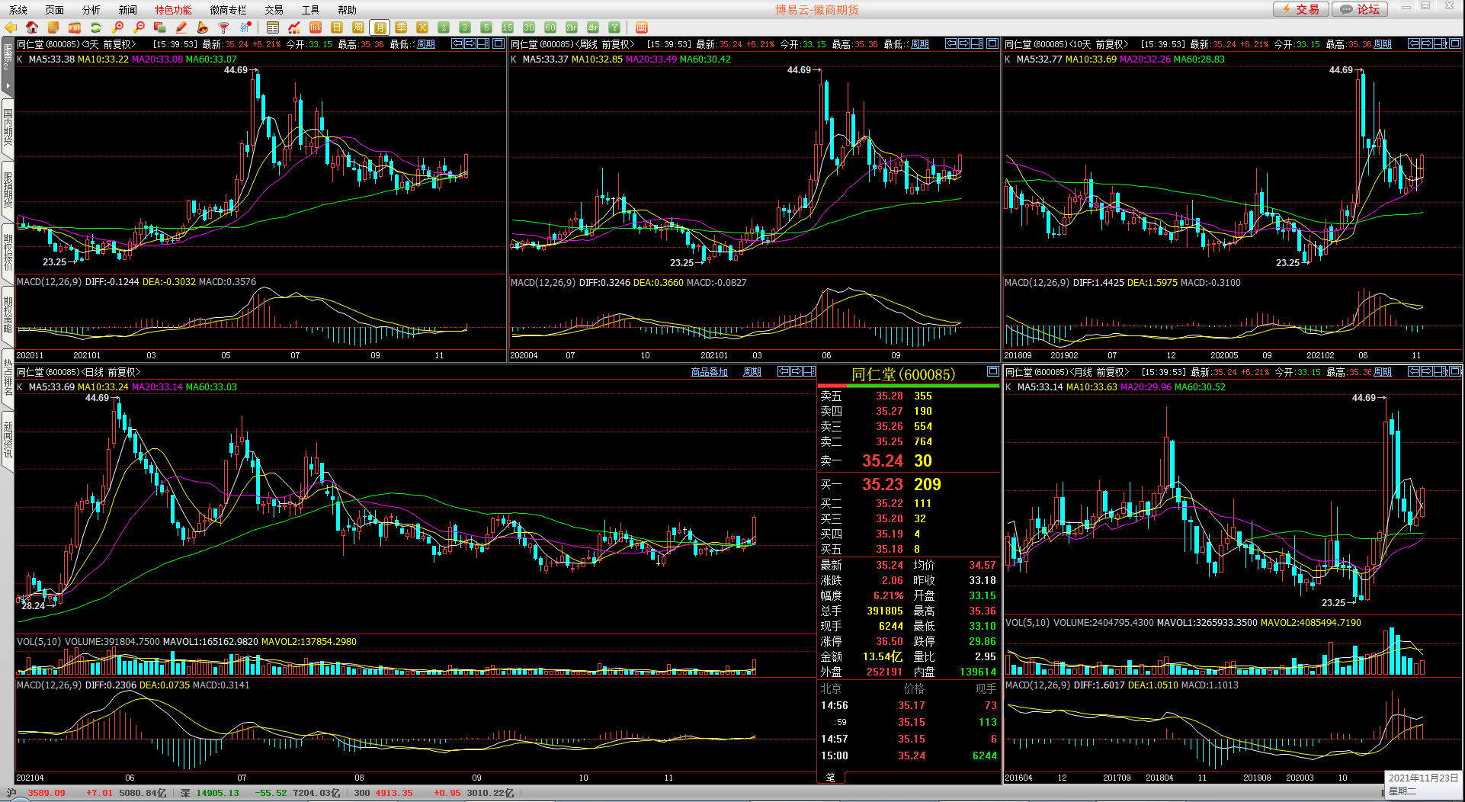The height and width of the screenshot is (802, 1465).
Task: Maximize the weekly chart panel
Action: pyautogui.click(x=992, y=43)
